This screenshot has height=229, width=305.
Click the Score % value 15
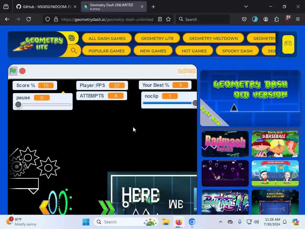point(46,86)
